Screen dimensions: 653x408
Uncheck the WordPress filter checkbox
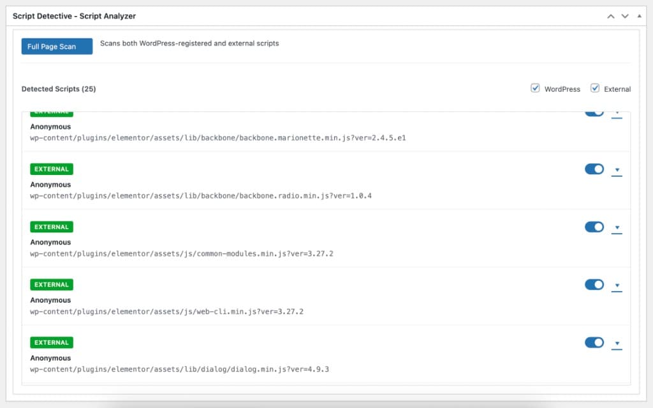coord(535,89)
